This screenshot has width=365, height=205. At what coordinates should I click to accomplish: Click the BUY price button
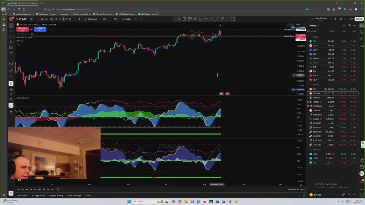tap(40, 29)
